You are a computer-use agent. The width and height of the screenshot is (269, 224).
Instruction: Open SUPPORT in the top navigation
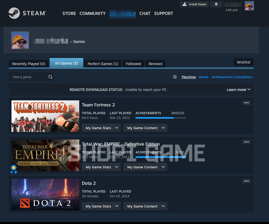164,13
